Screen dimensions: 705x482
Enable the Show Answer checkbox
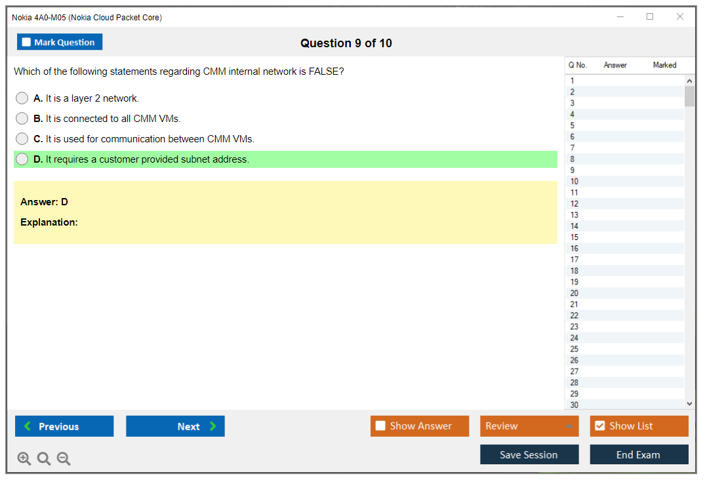point(380,426)
